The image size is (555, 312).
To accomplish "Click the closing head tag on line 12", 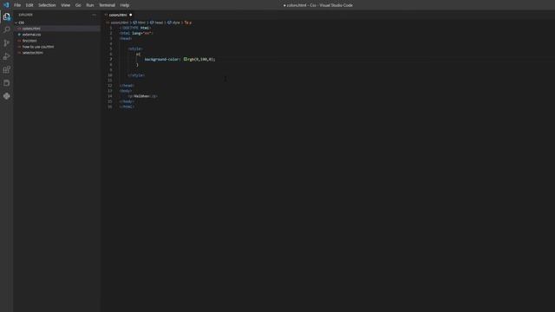I will (127, 86).
